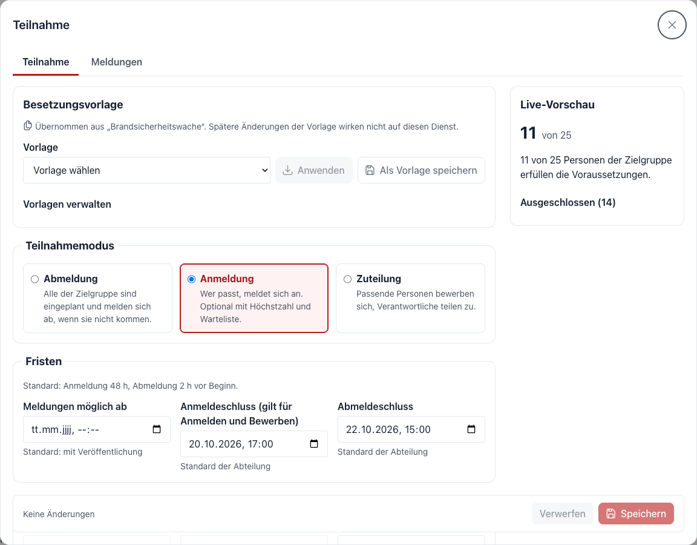Close the Teilnahme dialog with the X icon
This screenshot has width=697, height=545.
pyautogui.click(x=672, y=25)
